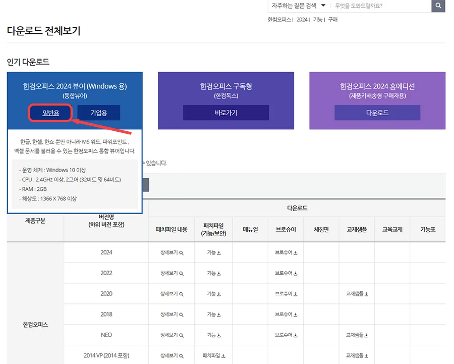Click the 일반용 viewer download button

coord(50,113)
